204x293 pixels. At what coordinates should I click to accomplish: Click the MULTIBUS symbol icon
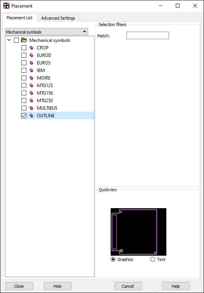[x=32, y=108]
